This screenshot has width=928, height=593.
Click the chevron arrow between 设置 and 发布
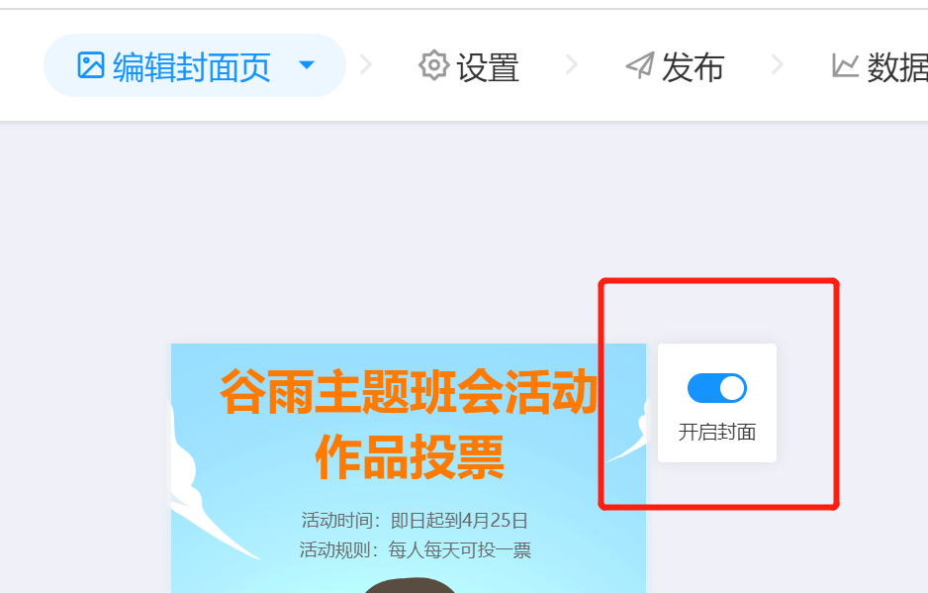572,64
